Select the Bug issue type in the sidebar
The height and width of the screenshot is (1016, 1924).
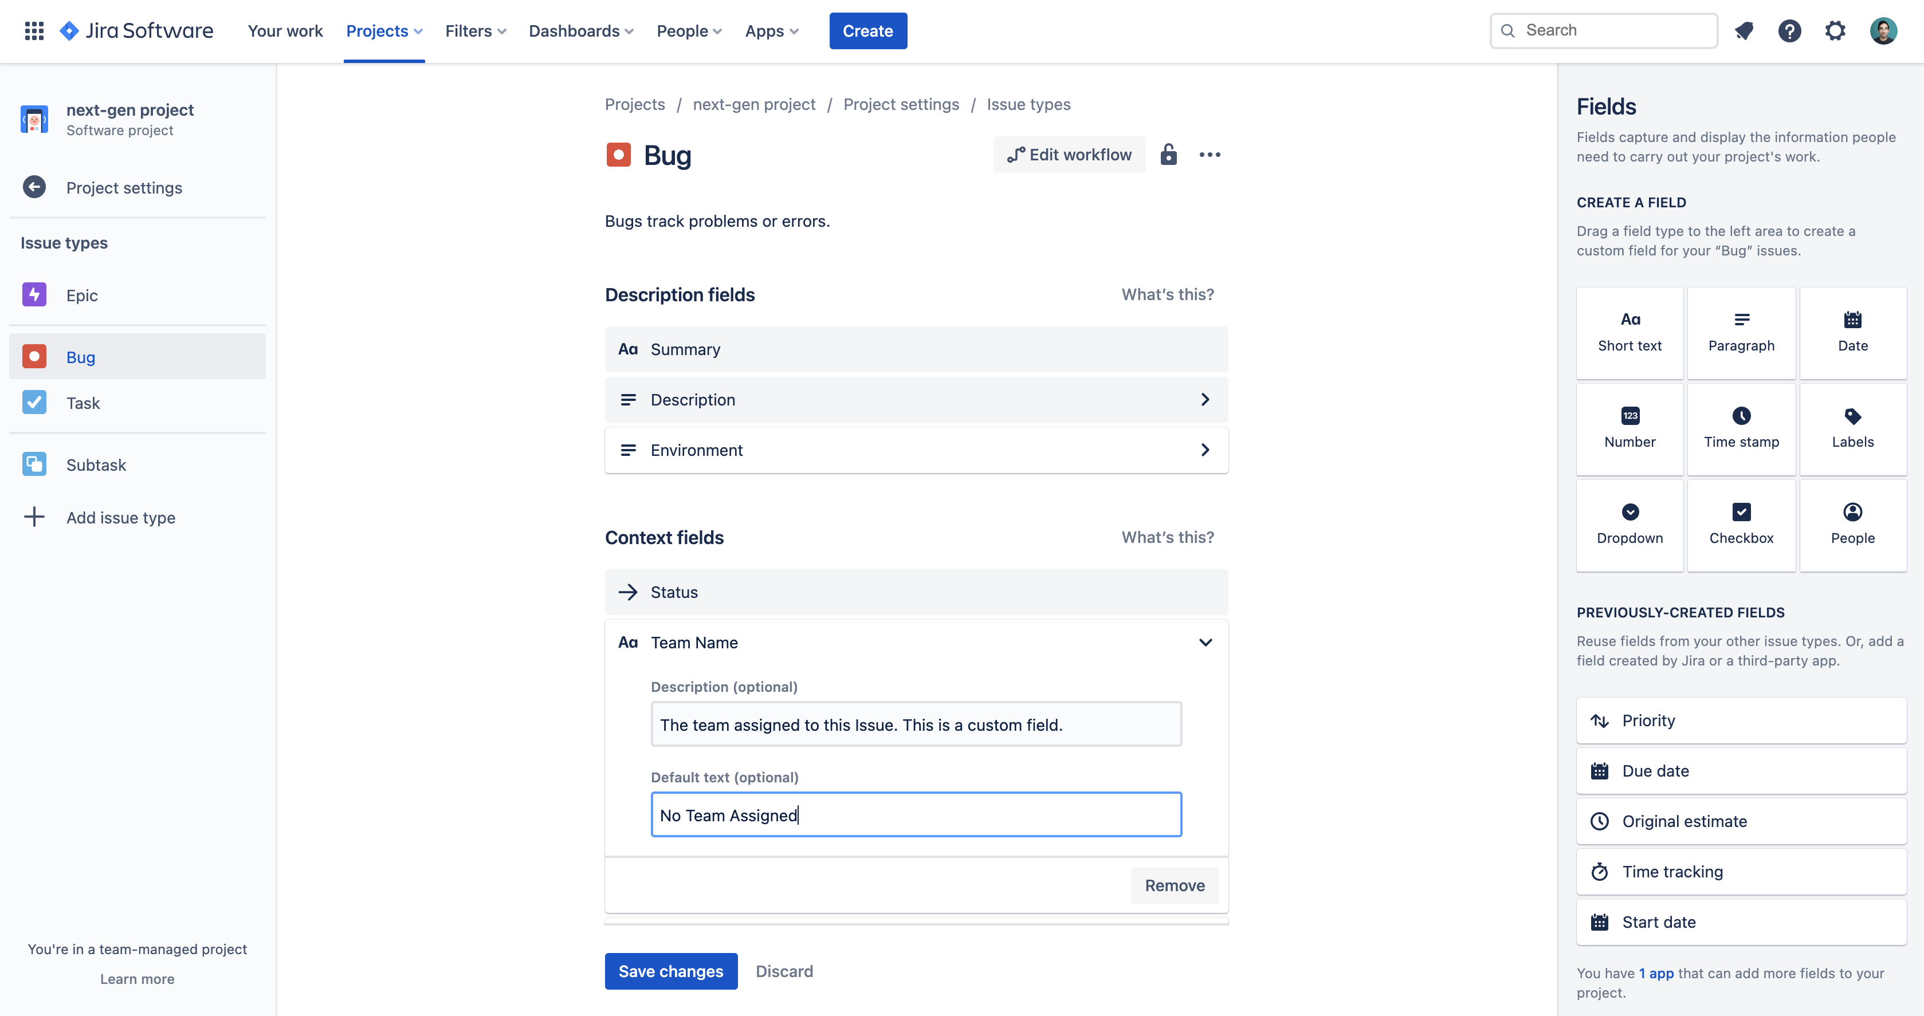(80, 356)
